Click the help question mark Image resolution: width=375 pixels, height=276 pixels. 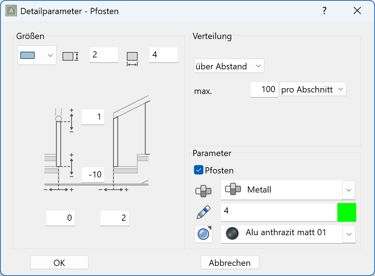point(324,10)
